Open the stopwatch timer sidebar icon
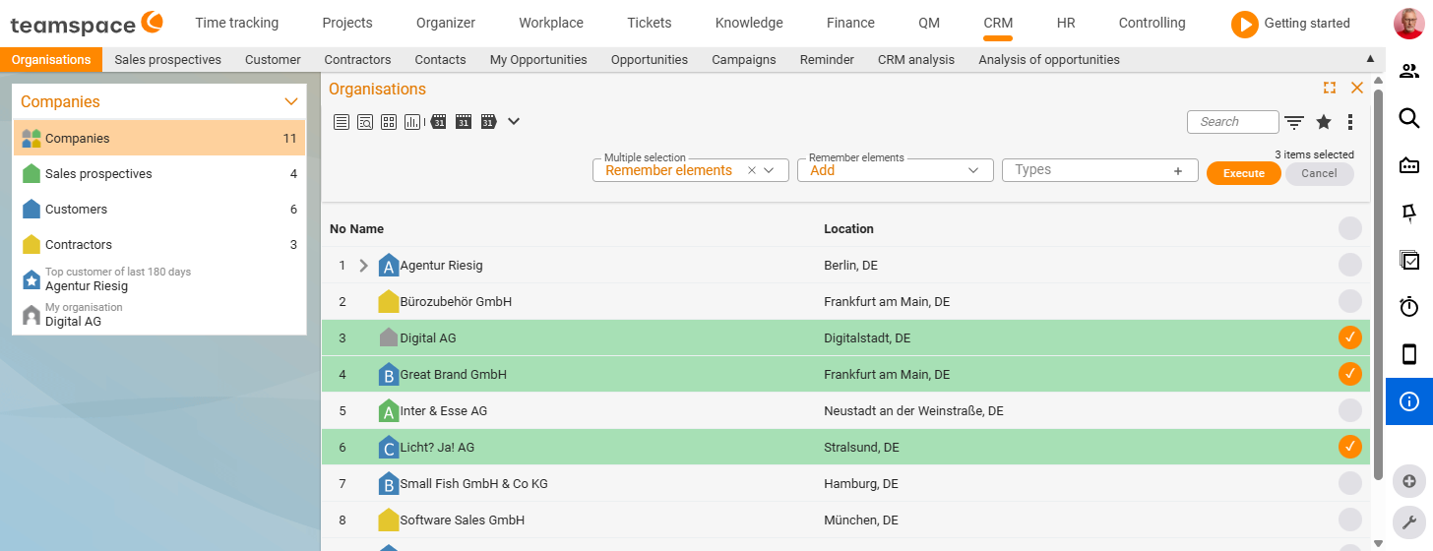The image size is (1433, 551). [x=1409, y=307]
